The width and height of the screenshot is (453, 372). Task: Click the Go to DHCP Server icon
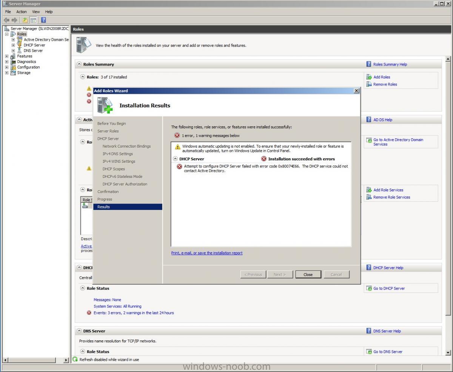pos(369,288)
